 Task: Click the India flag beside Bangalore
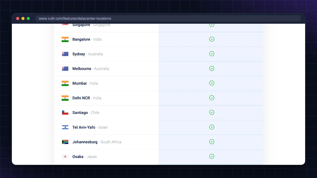(x=65, y=39)
